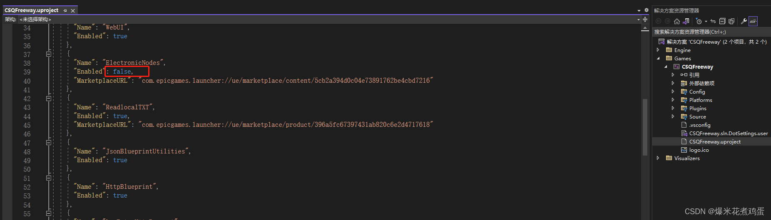Click the MarketplaceURL value on line 40
771x220 pixels.
pyautogui.click(x=286, y=81)
